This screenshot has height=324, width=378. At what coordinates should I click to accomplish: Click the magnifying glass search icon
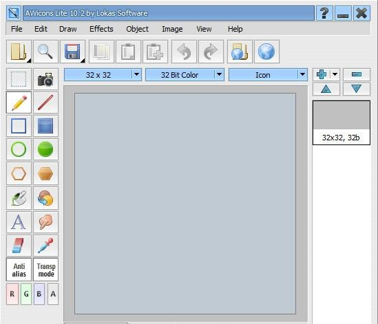(45, 52)
